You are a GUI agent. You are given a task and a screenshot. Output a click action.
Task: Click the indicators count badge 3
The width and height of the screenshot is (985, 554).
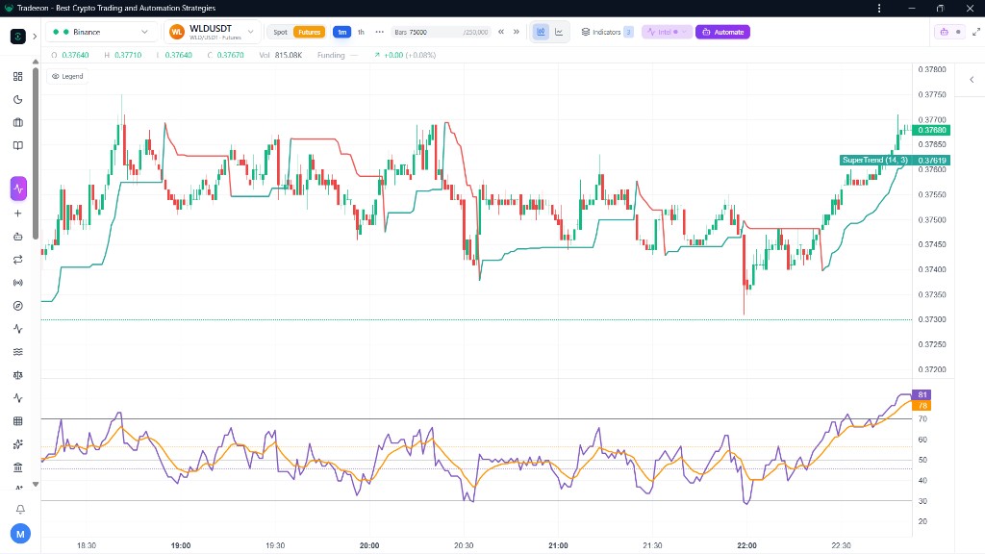tap(628, 32)
